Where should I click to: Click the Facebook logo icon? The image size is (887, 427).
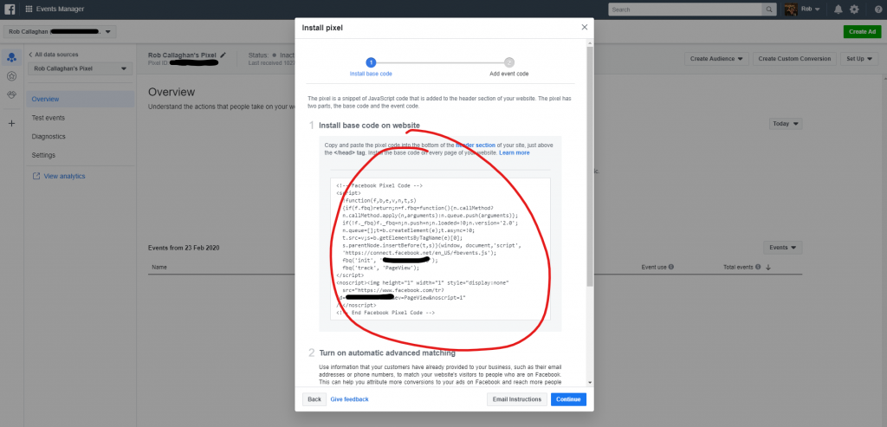click(x=10, y=9)
